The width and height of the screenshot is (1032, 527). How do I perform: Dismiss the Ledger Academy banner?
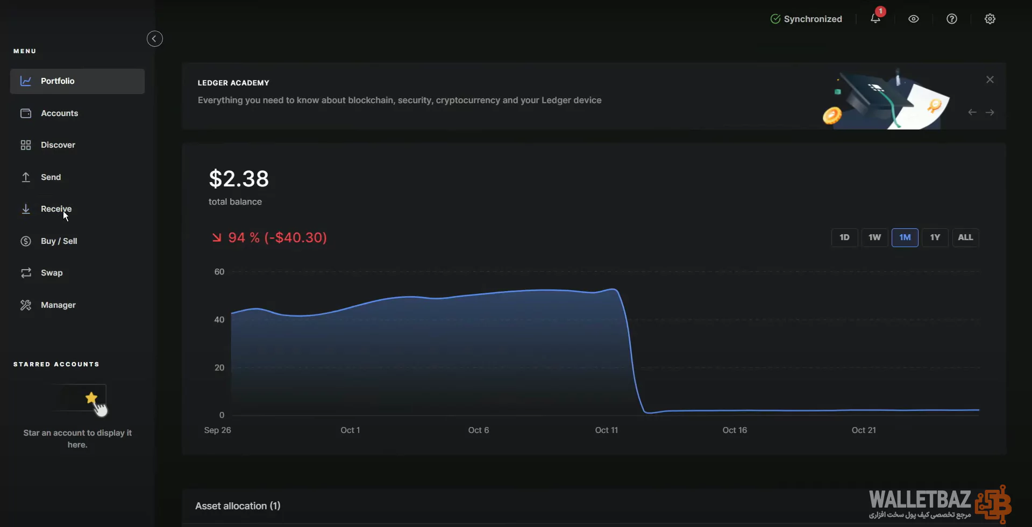(x=990, y=80)
